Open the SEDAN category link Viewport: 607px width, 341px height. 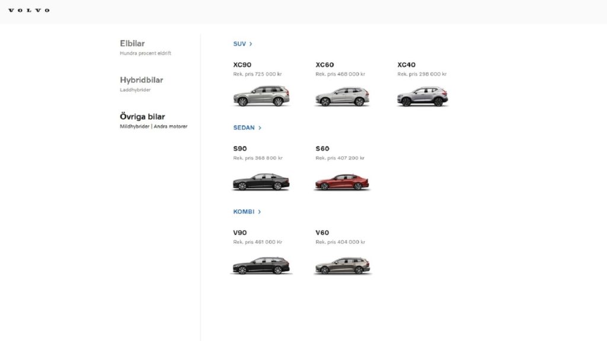click(244, 128)
